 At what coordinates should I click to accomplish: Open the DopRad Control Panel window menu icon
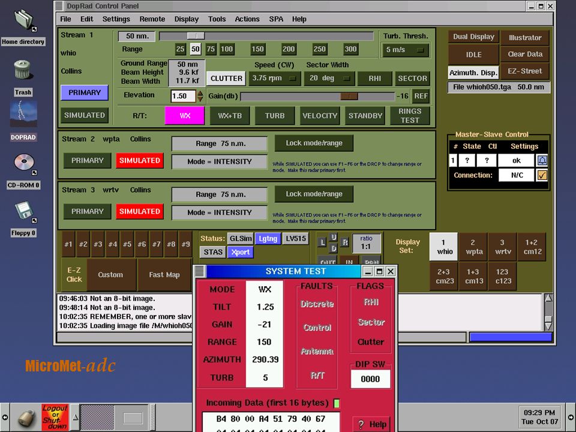[x=59, y=6]
